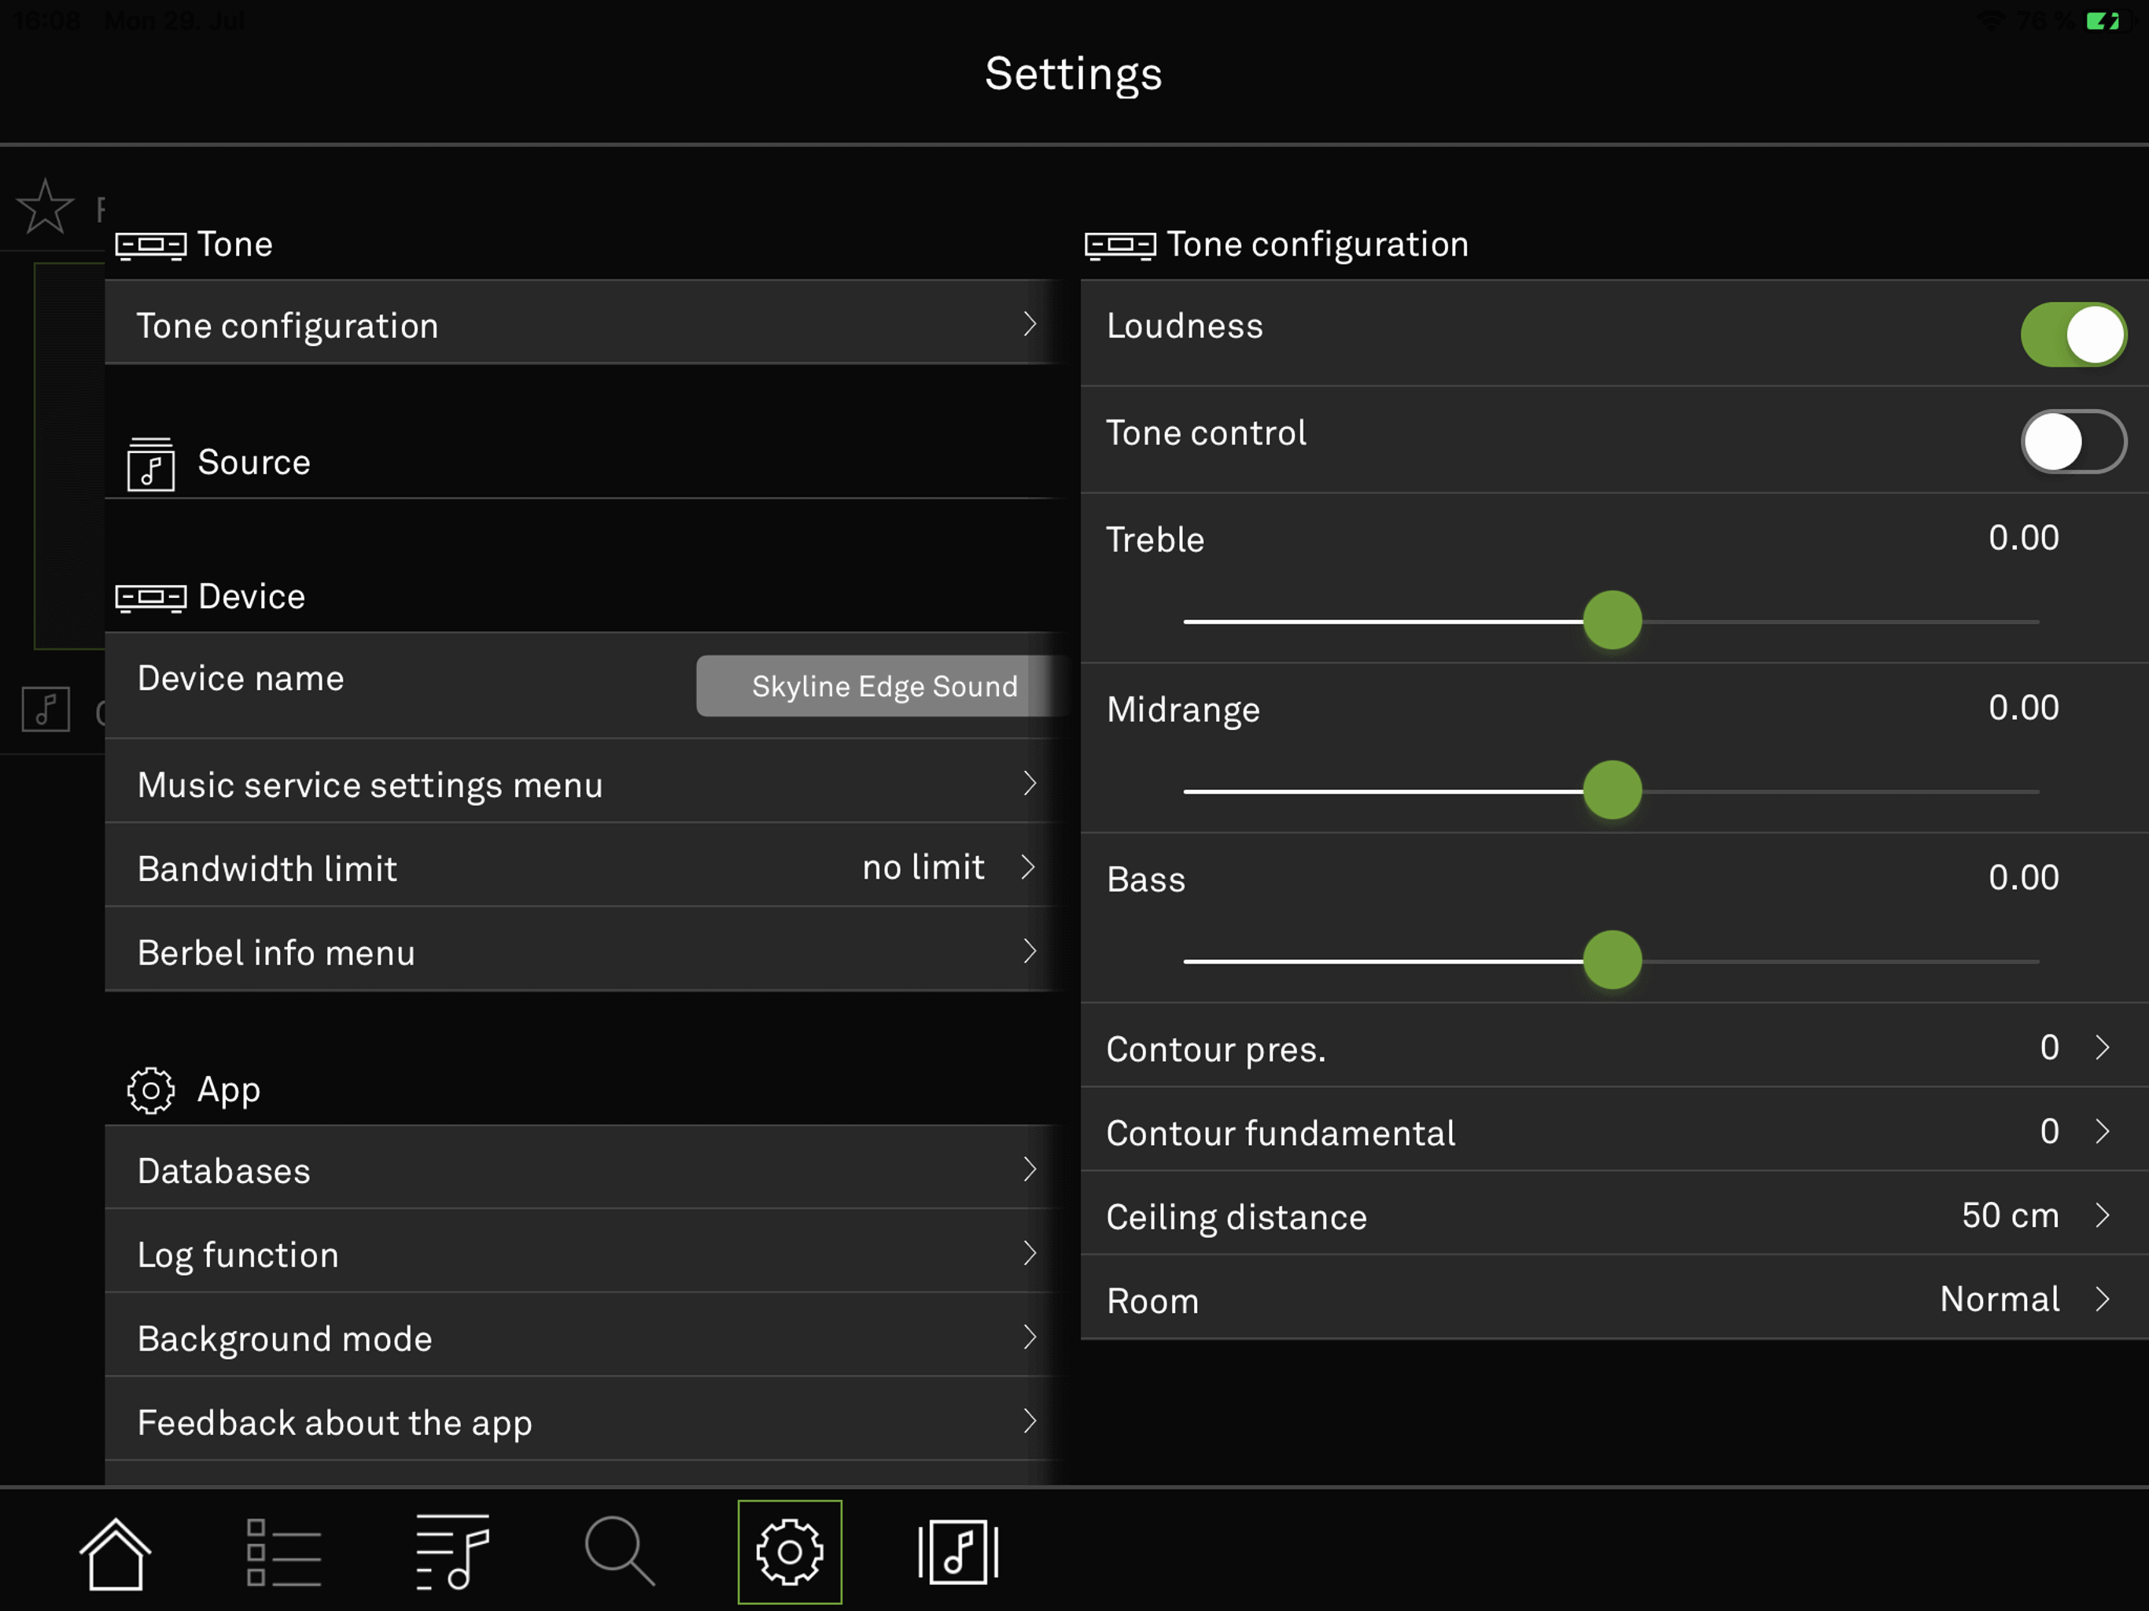Image resolution: width=2149 pixels, height=1611 pixels.
Task: Click the Bass slider handle
Action: (x=1612, y=960)
